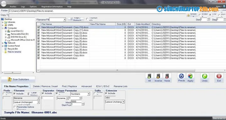Click the Date Modified column header

tap(143, 24)
